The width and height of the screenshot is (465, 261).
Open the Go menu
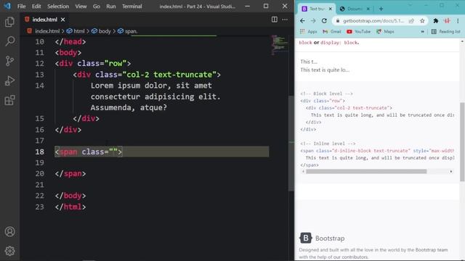tap(97, 7)
